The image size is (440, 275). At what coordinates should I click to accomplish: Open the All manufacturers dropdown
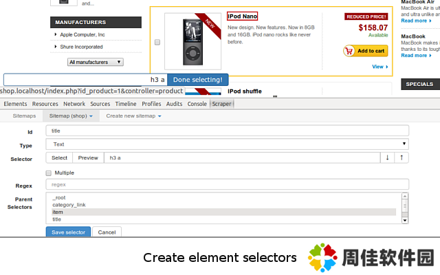[x=96, y=62]
